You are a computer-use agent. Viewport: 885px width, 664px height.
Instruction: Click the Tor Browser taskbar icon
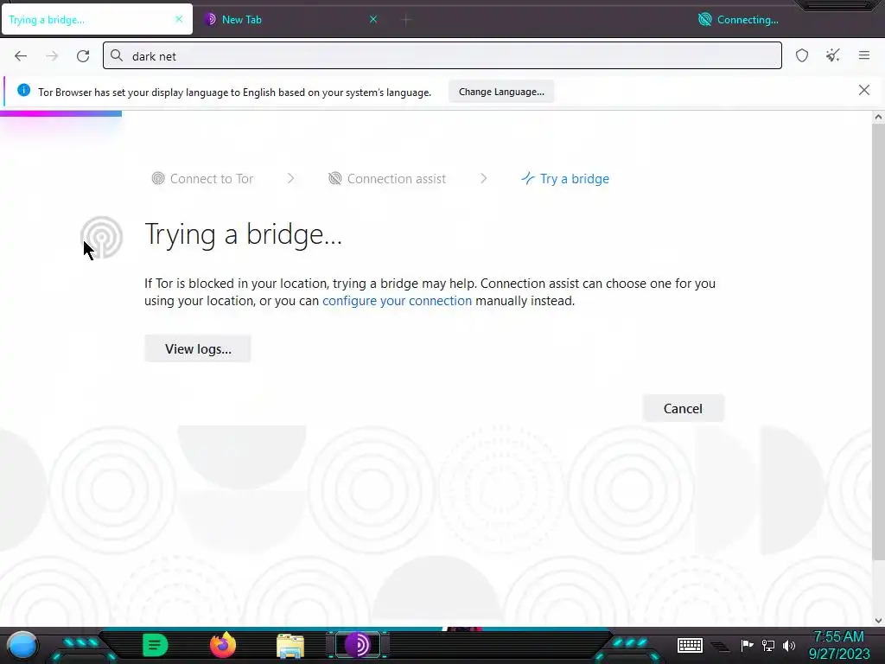click(x=358, y=645)
